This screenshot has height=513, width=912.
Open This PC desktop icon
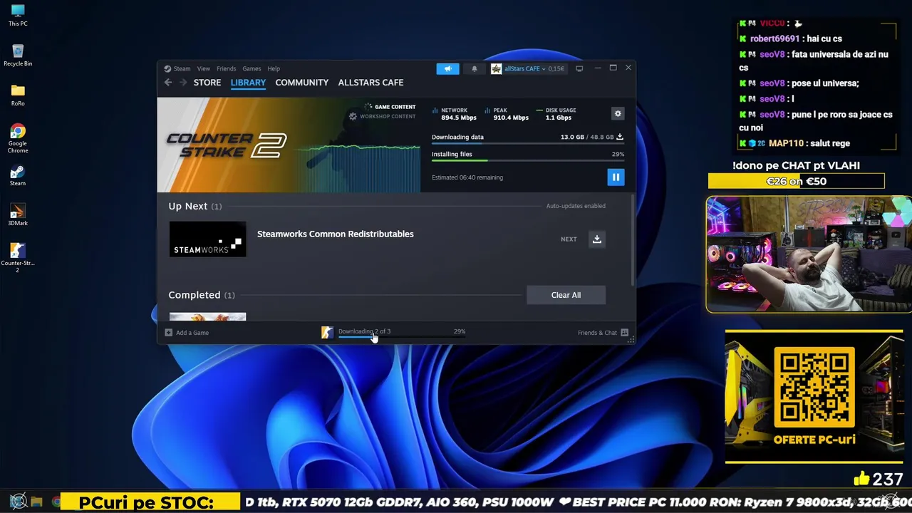click(x=18, y=16)
